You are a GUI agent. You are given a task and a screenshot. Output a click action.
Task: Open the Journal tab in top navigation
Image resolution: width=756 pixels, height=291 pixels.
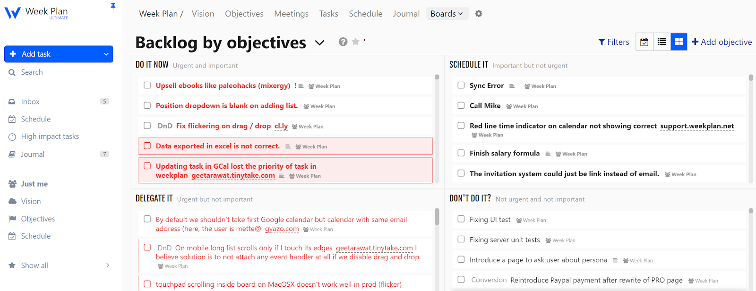[406, 14]
